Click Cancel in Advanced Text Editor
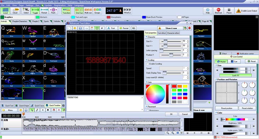The width and height of the screenshot is (259, 139). click(x=185, y=114)
